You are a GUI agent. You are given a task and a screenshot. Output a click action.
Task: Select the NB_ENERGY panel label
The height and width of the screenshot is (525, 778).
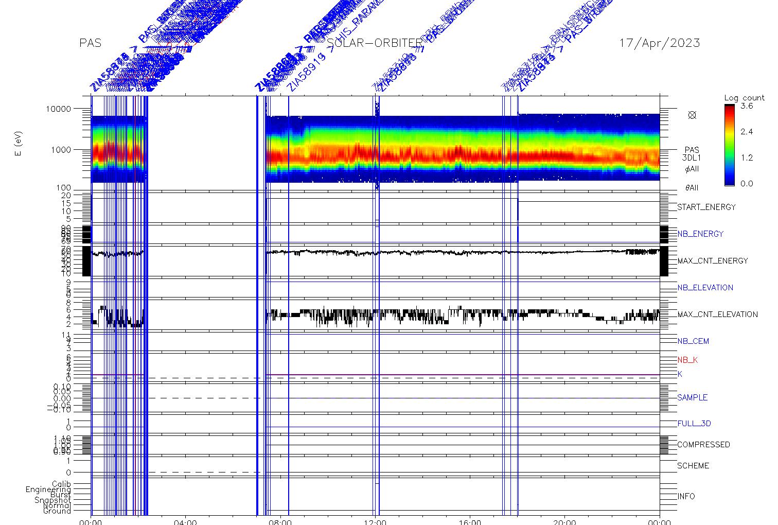click(x=700, y=234)
